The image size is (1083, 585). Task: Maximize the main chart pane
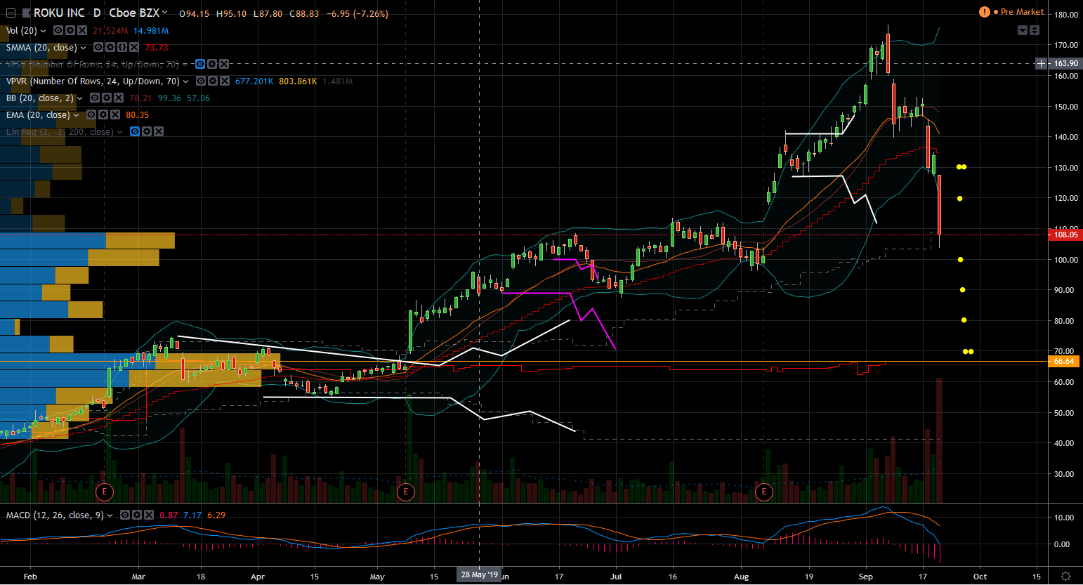[1035, 30]
